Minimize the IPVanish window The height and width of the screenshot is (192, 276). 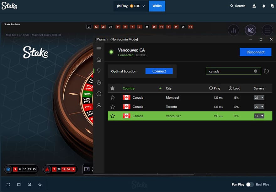251,39
